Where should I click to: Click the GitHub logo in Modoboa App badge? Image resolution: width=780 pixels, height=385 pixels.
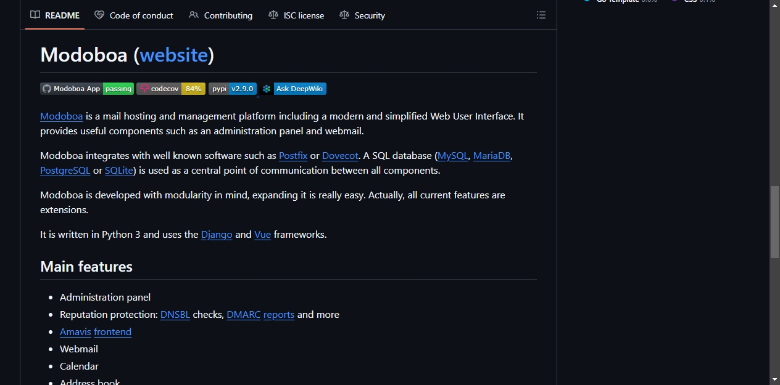click(x=47, y=89)
